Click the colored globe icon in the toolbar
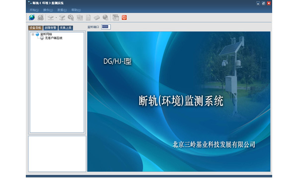298x178 pixels. tap(32, 18)
